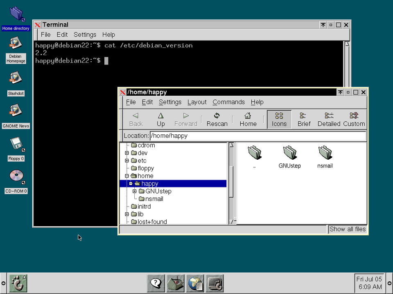
Task: Collapse the happy folder in tree
Action: click(131, 183)
